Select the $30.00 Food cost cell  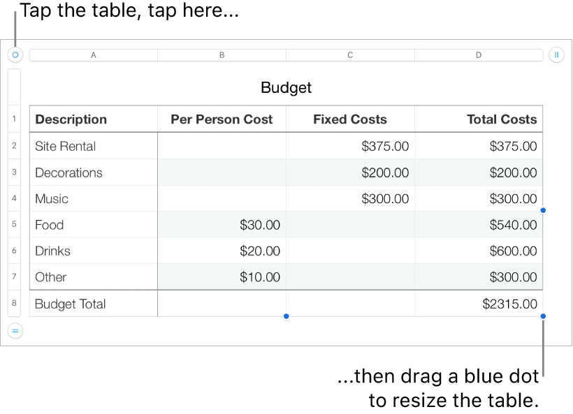point(222,224)
